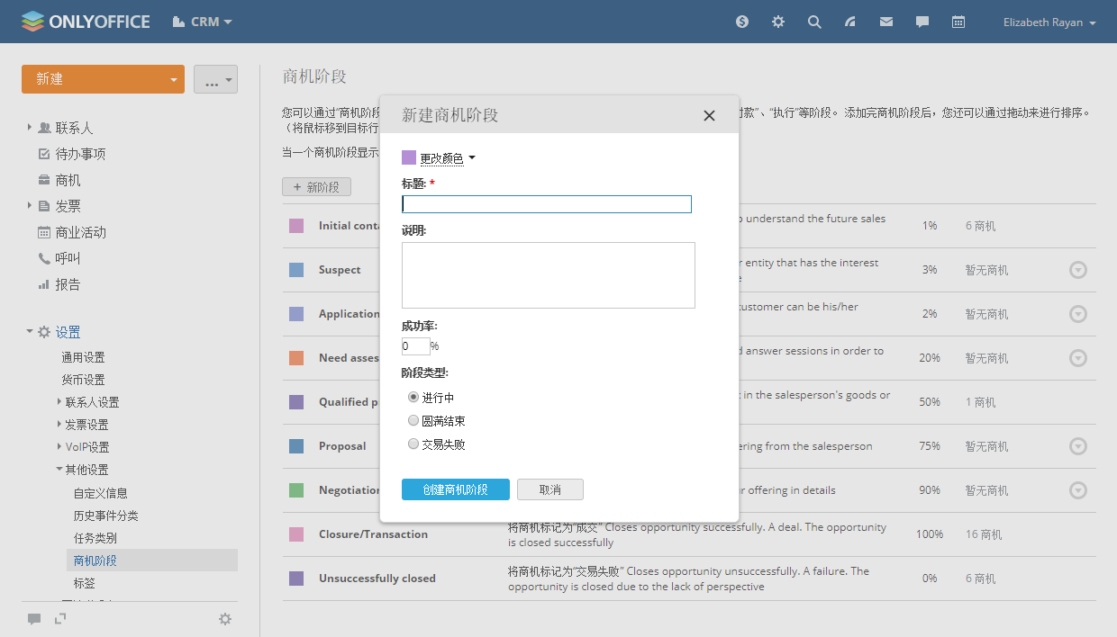Open the mail envelope icon in header
The height and width of the screenshot is (637, 1117).
886,22
